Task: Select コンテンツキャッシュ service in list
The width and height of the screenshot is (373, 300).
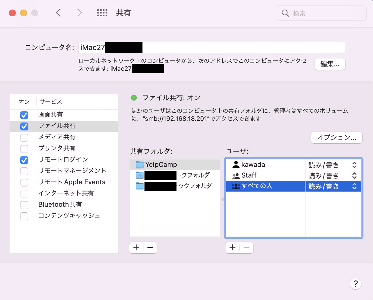Action: click(69, 216)
